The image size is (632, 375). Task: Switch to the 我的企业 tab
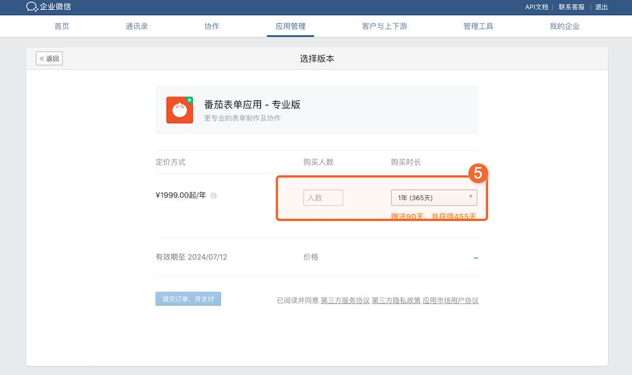point(564,26)
